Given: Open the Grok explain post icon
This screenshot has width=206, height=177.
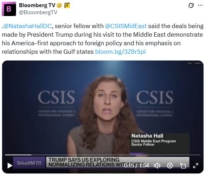Looking at the screenshot, I should click(x=191, y=5).
